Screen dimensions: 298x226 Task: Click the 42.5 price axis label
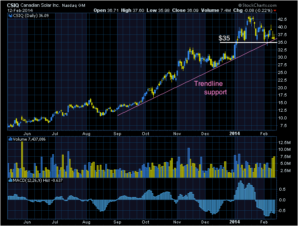(282, 20)
